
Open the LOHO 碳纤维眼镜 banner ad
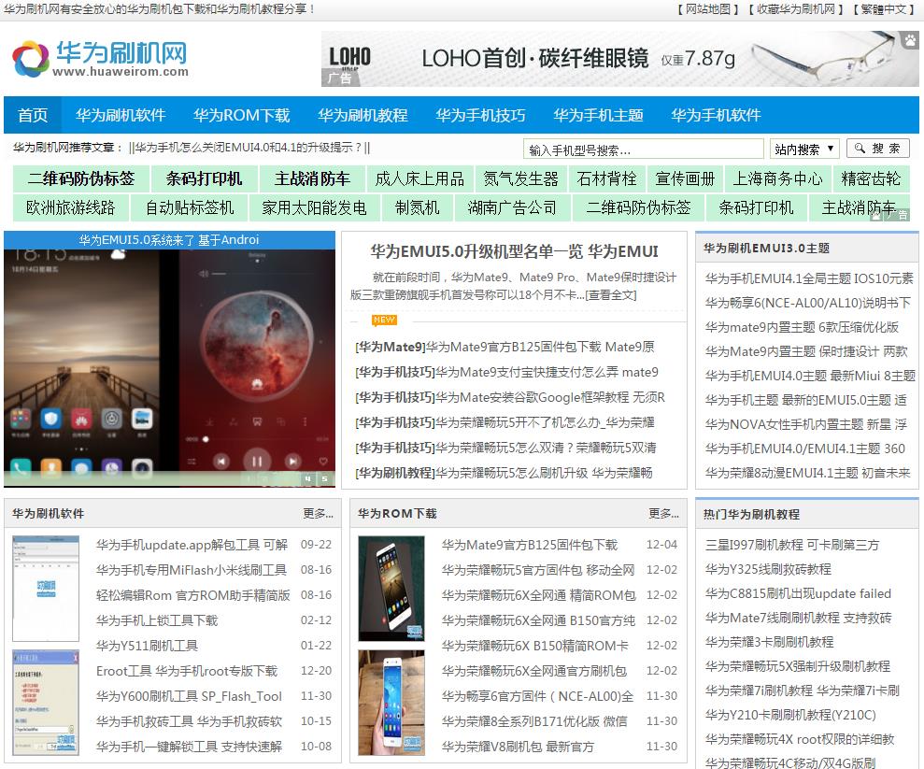(x=620, y=59)
